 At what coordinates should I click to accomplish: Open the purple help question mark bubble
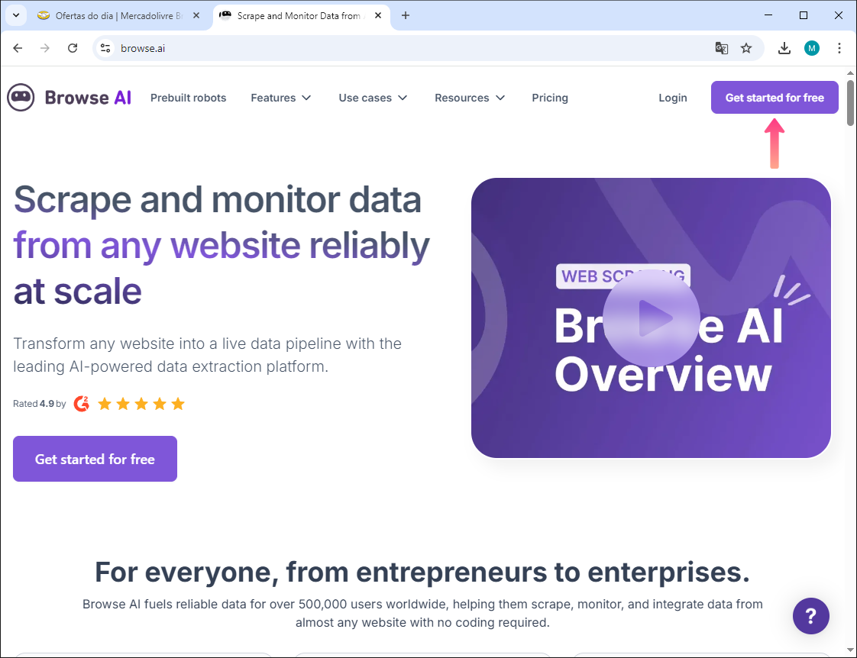click(810, 615)
